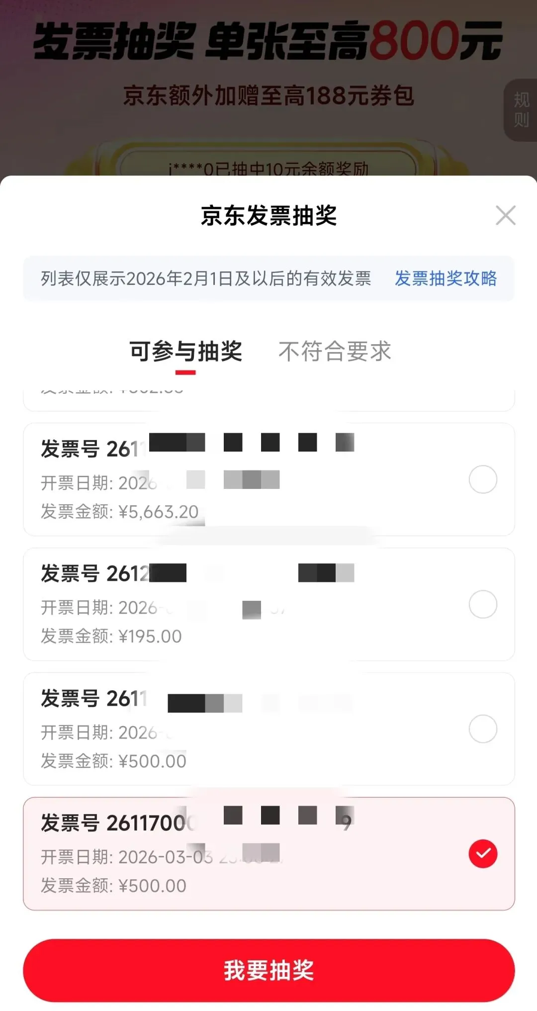Tap the partially hidden invoice card at list top

tap(269, 398)
